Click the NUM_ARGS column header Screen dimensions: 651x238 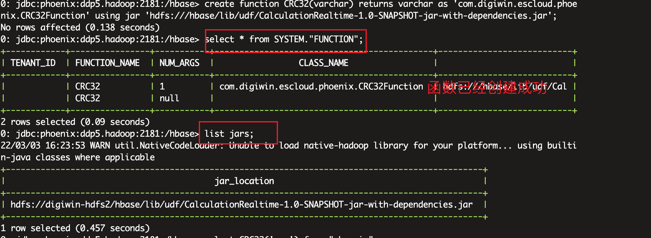click(179, 63)
